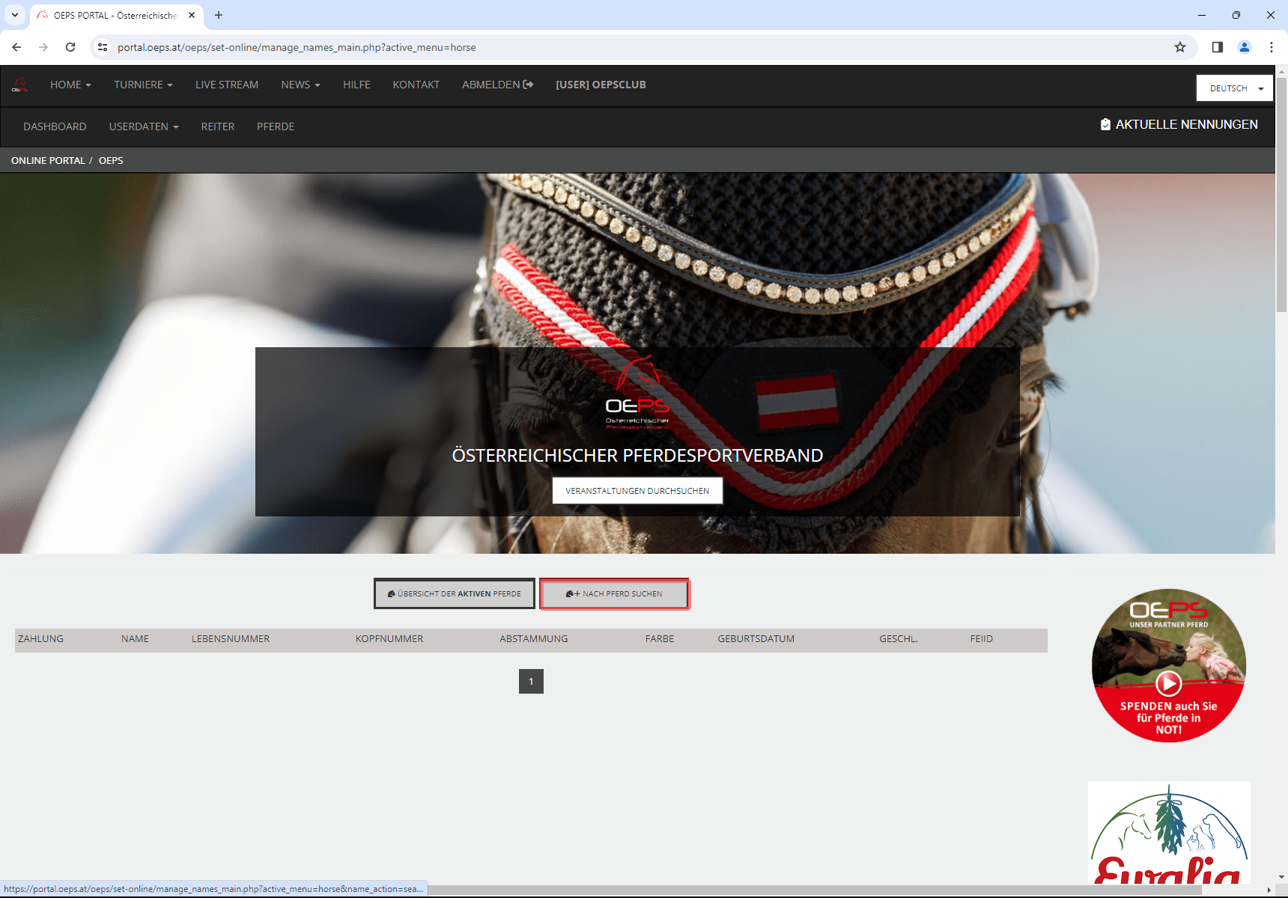Viewport: 1288px width, 898px height.
Task: Click the OEPS horse logo in navbar
Action: (x=20, y=85)
